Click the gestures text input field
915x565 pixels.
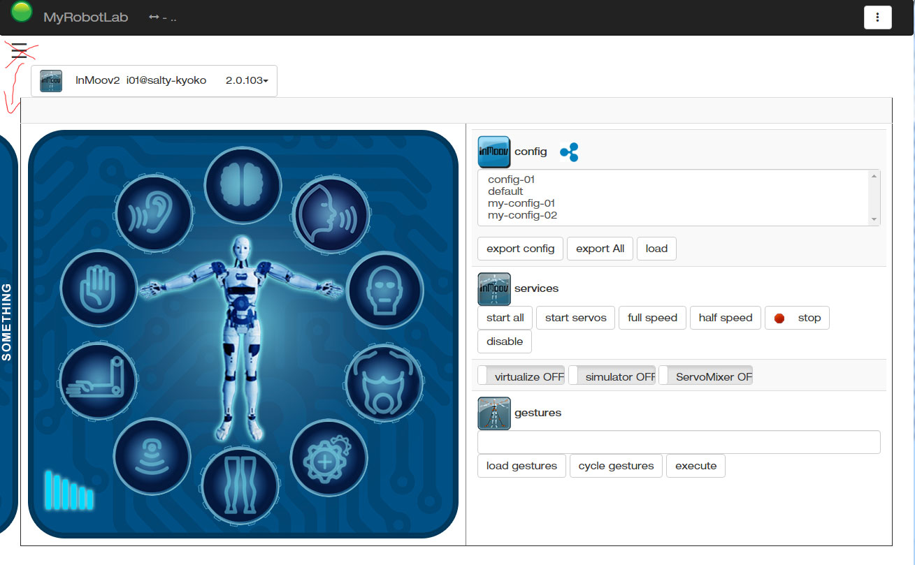pyautogui.click(x=679, y=442)
